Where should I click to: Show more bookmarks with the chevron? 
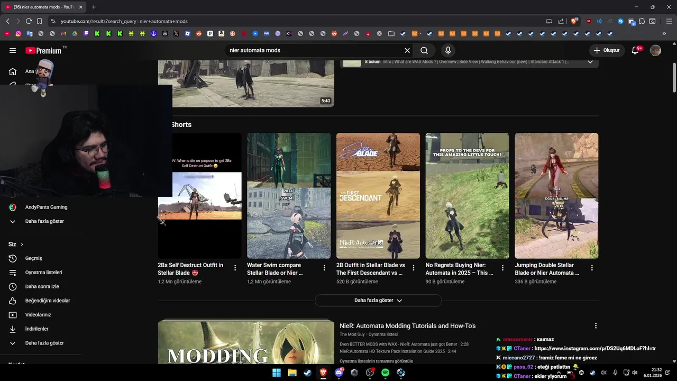tap(664, 33)
